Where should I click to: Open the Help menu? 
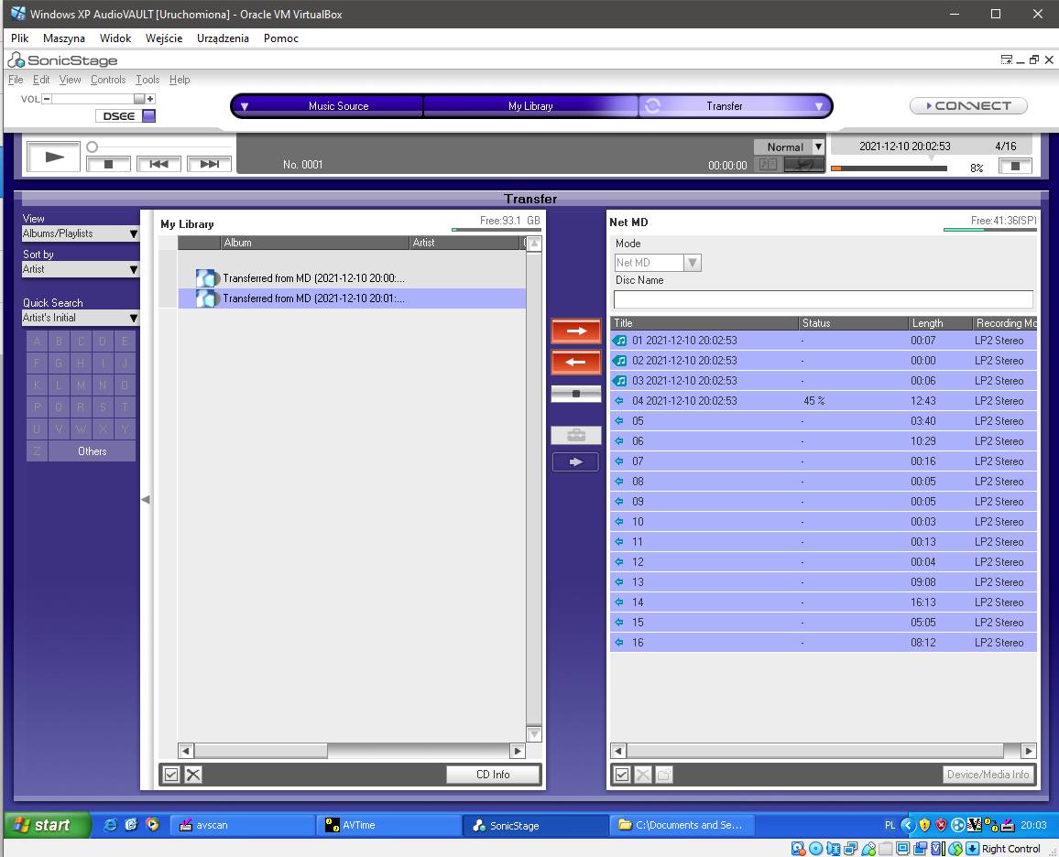179,80
